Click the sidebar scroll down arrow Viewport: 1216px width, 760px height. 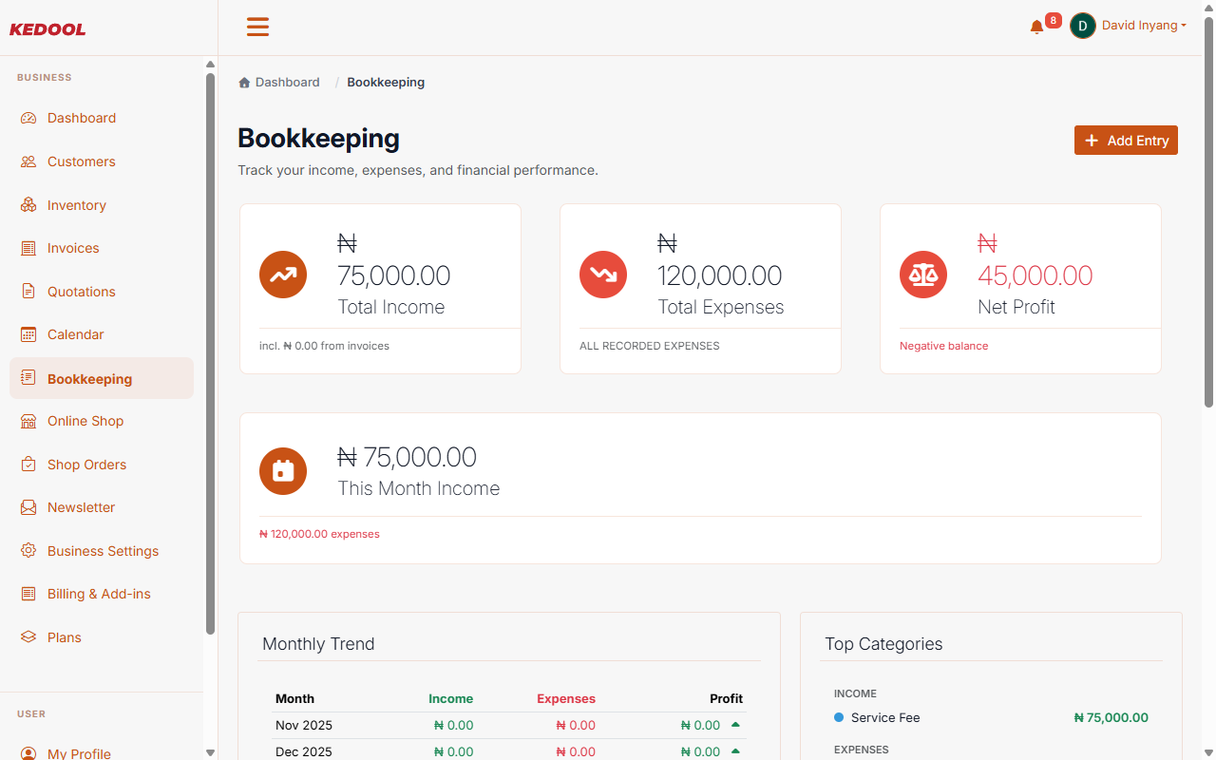point(210,752)
